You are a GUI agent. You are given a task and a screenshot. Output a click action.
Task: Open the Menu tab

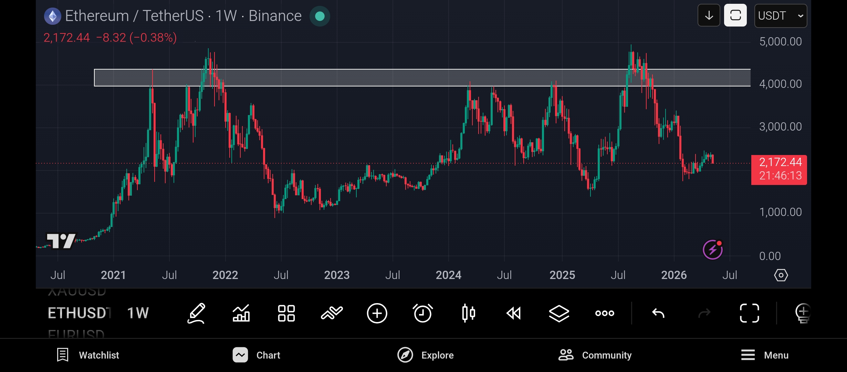tap(765, 355)
